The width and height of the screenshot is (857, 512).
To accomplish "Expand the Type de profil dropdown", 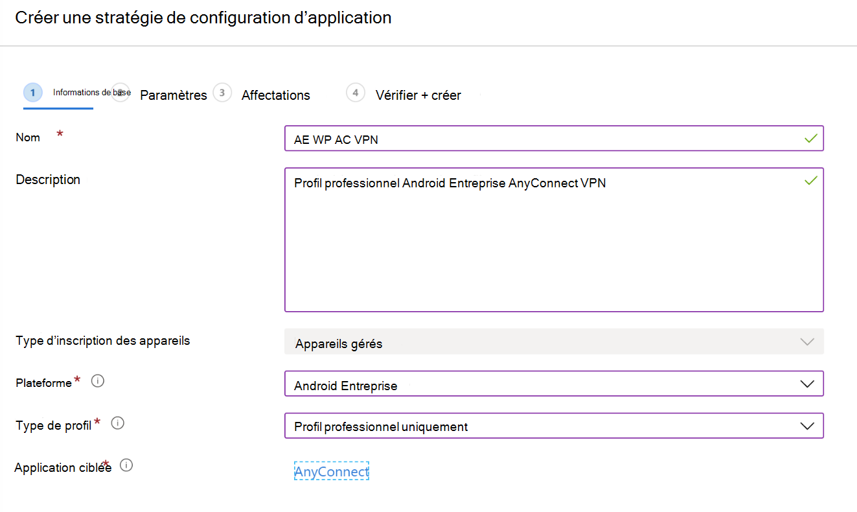I will click(554, 426).
